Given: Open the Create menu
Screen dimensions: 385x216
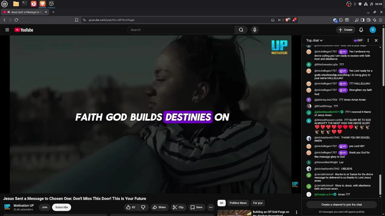Looking at the screenshot, I should pos(345,30).
